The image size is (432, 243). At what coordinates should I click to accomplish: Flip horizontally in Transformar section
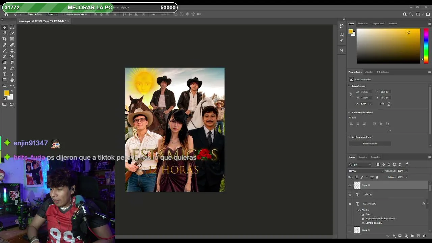pyautogui.click(x=382, y=104)
